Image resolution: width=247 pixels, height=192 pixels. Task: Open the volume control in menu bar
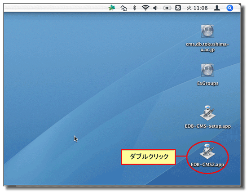point(155,8)
